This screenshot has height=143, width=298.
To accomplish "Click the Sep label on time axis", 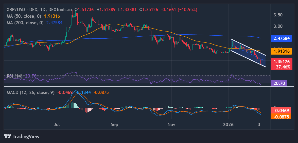I will click(x=115, y=125).
